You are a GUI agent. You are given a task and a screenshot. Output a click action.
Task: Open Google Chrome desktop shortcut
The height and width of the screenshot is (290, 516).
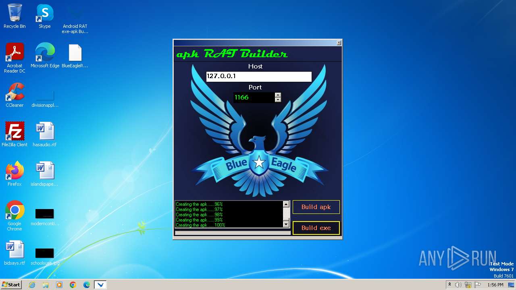coord(15,216)
